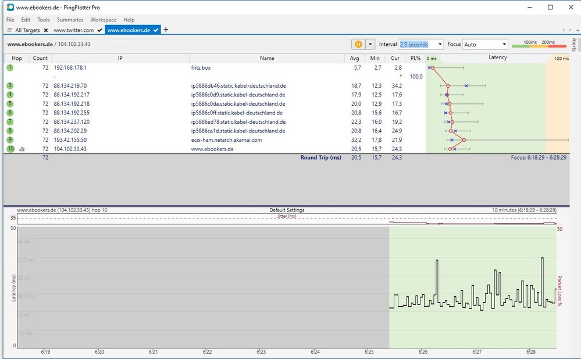Open the arrow menu beside the pause button
The height and width of the screenshot is (359, 581).
(x=370, y=44)
